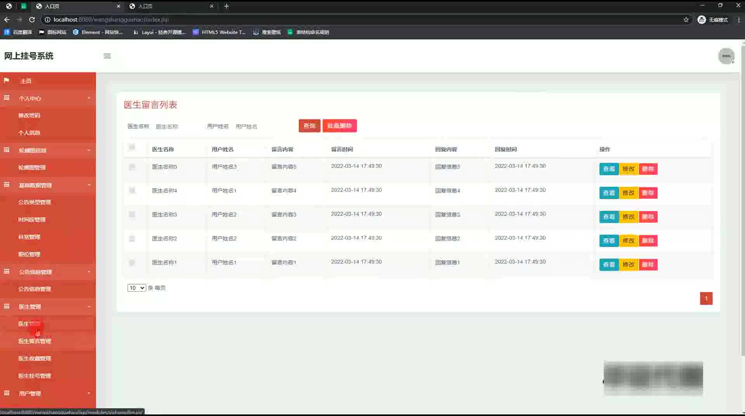
Task: Reload the page with refresh icon
Action: click(32, 19)
